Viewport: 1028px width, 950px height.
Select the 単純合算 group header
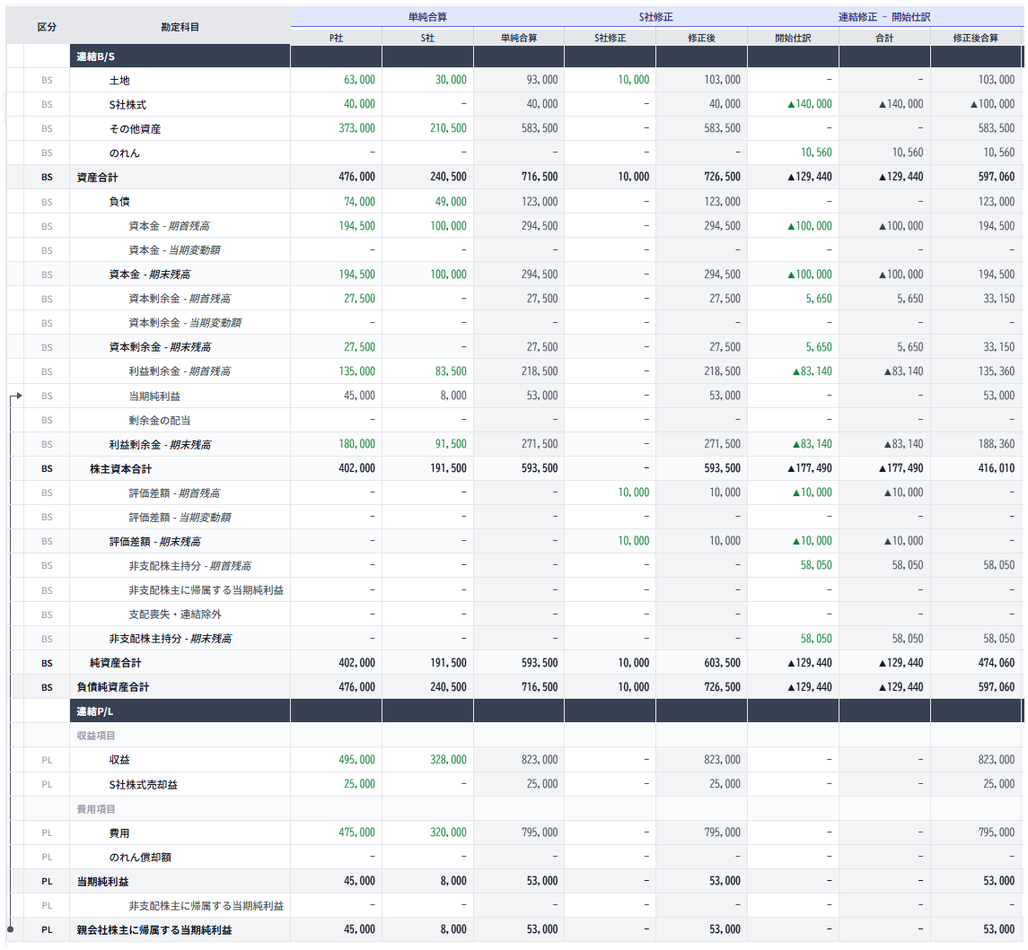pos(427,17)
